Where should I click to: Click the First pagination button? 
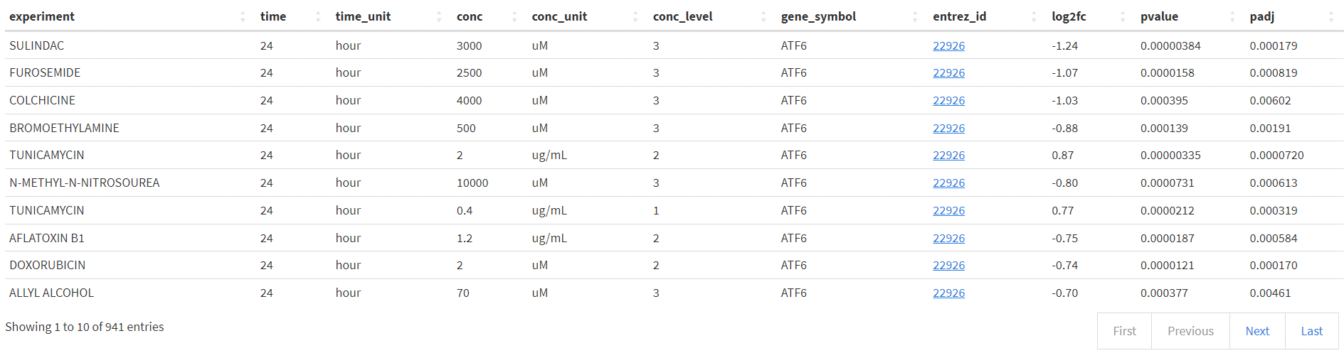pyautogui.click(x=1124, y=331)
